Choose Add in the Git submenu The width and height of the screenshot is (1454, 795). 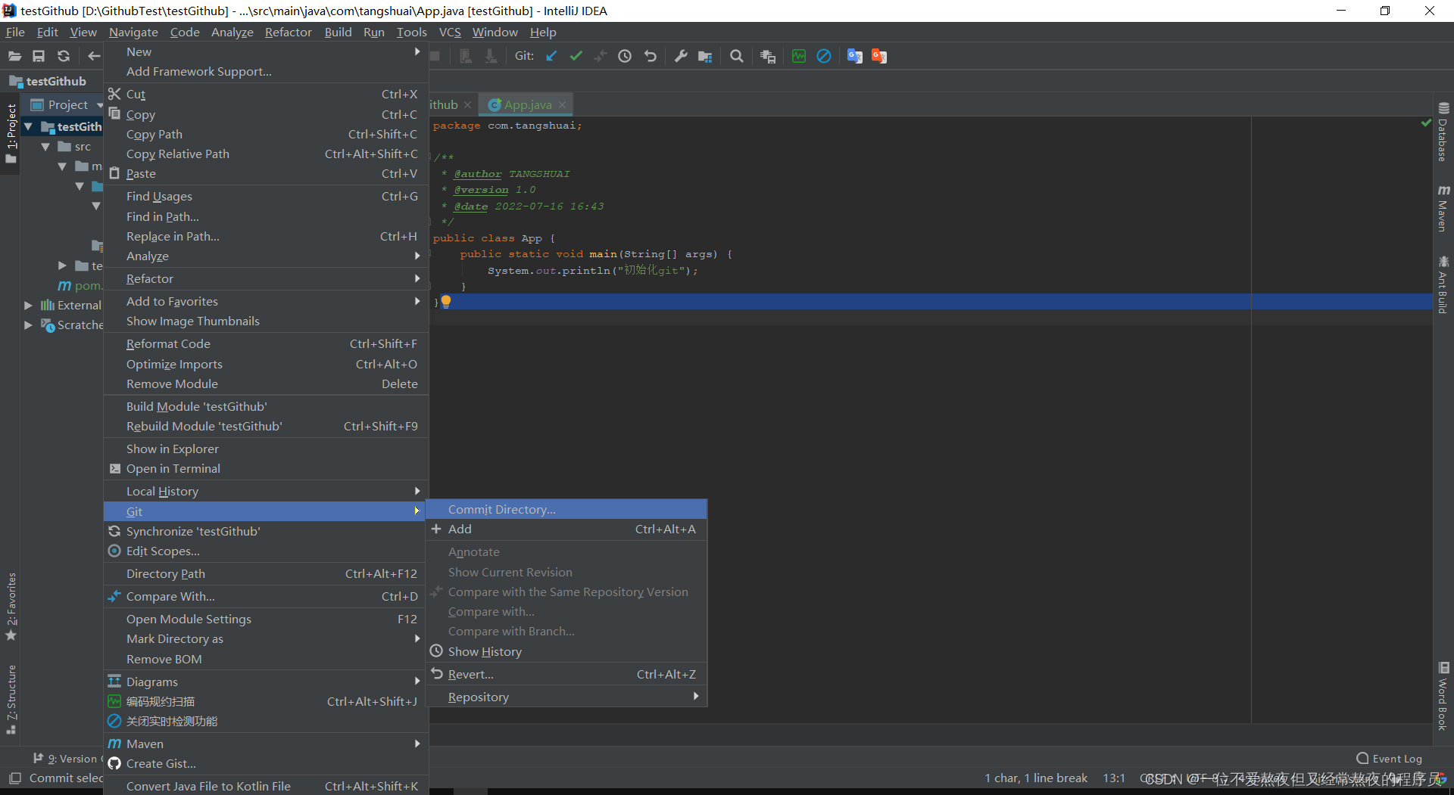[566, 529]
